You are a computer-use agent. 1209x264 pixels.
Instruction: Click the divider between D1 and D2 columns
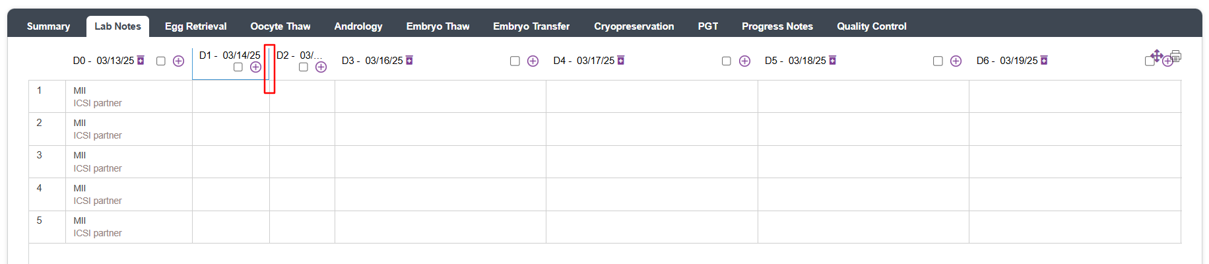tap(269, 69)
